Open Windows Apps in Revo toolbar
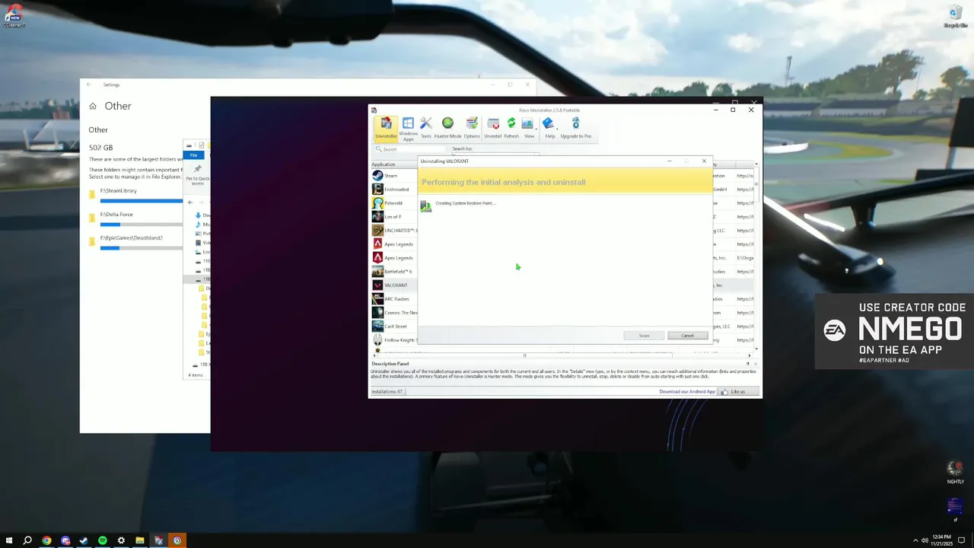This screenshot has width=974, height=548. pos(408,129)
